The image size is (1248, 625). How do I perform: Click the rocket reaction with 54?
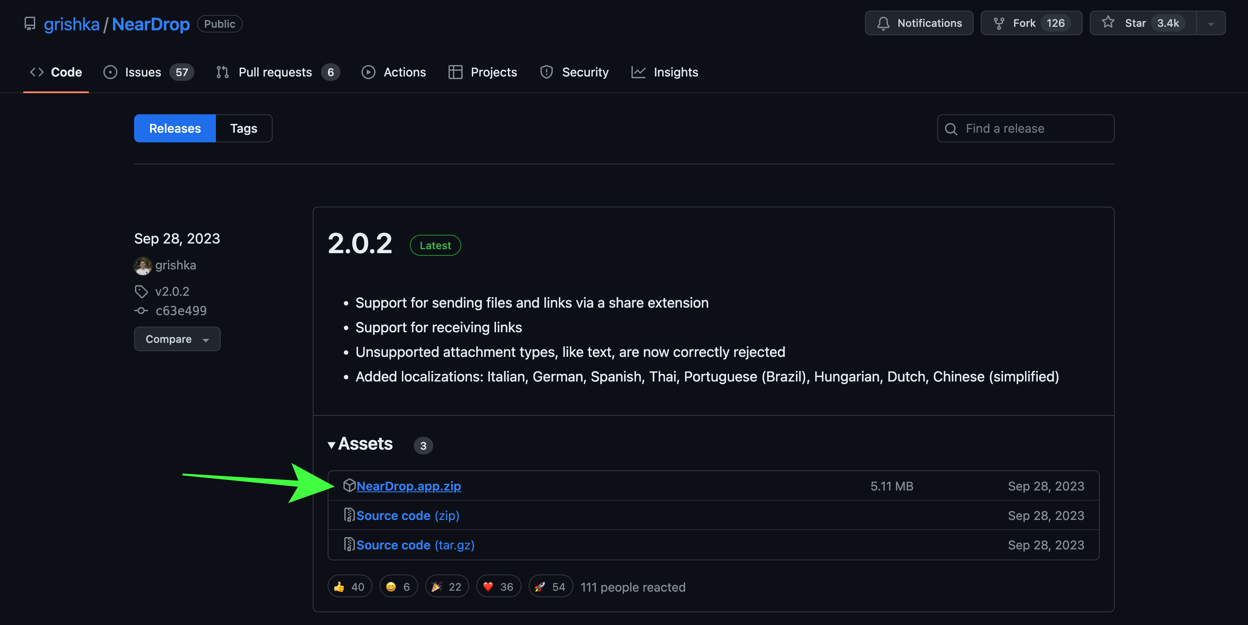(551, 587)
